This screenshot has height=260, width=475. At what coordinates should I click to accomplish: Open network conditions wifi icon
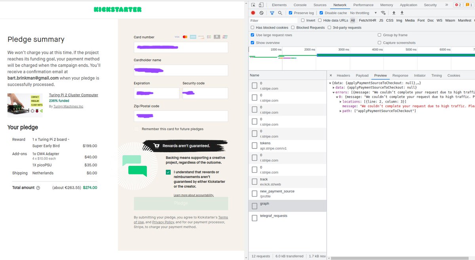coord(383,13)
